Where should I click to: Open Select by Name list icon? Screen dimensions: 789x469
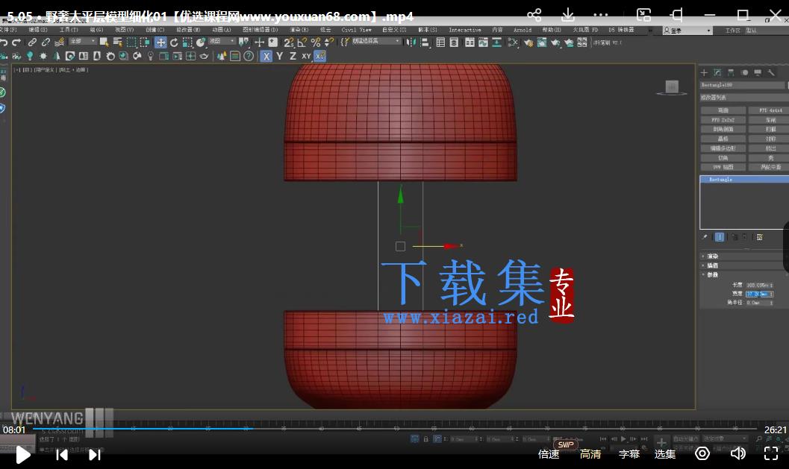click(x=118, y=43)
